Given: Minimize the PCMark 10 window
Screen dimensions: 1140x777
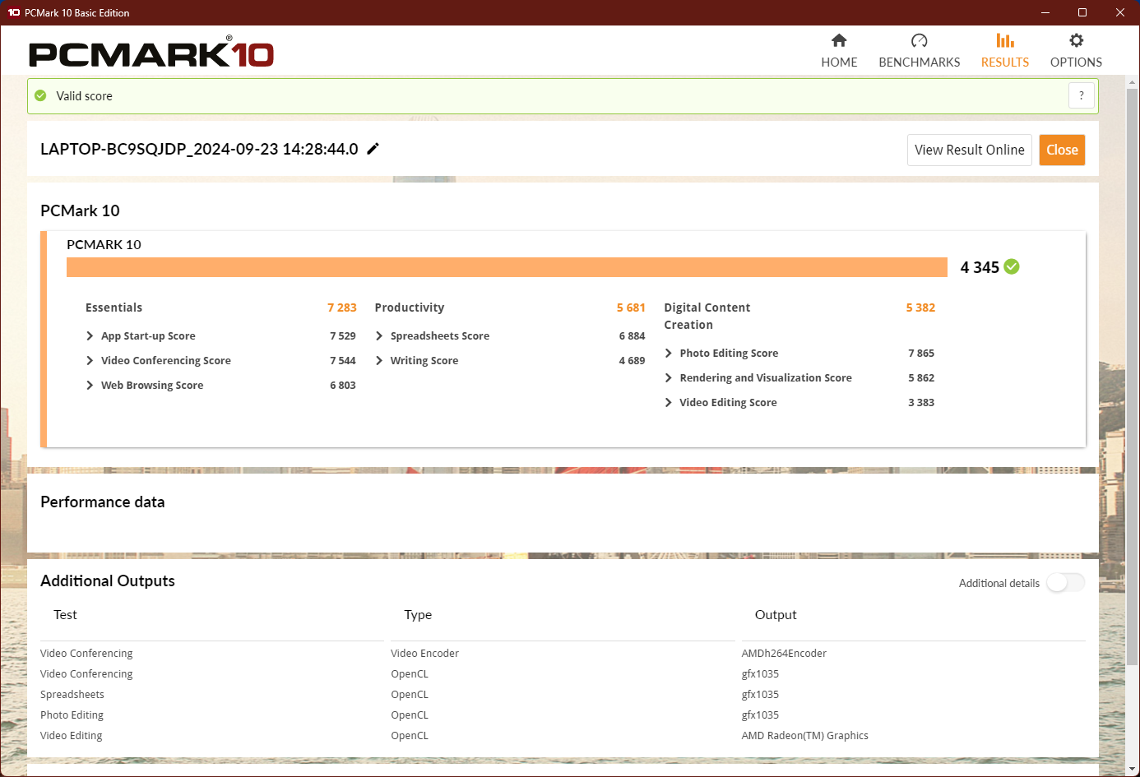Looking at the screenshot, I should coord(1045,12).
